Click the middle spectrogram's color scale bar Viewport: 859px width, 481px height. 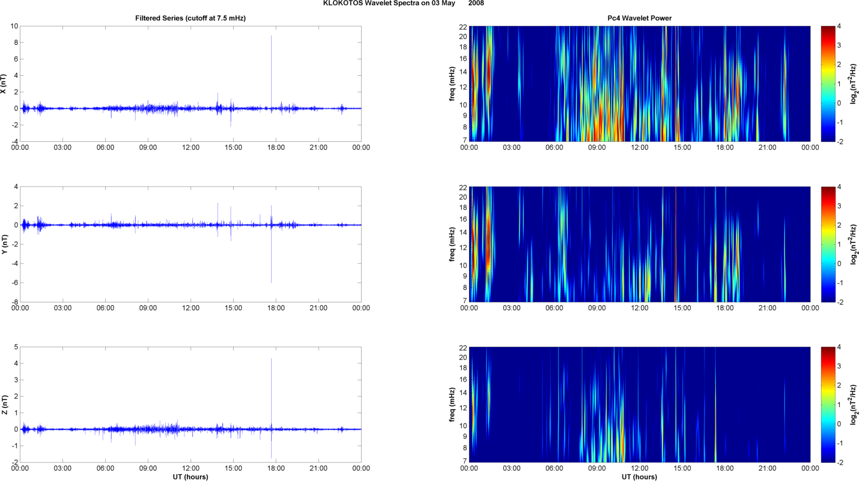(x=828, y=244)
